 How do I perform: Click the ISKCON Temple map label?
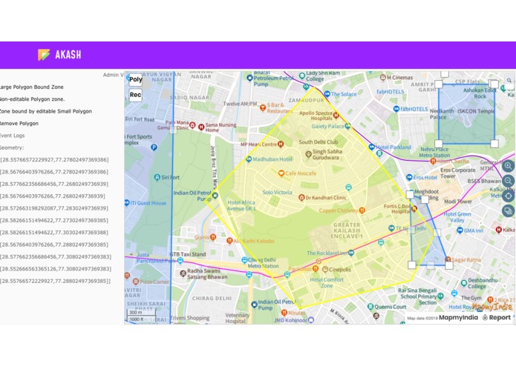click(x=476, y=111)
